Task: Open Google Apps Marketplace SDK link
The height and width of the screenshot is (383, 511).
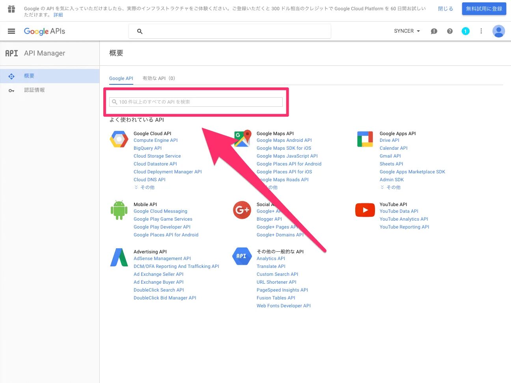Action: click(412, 172)
